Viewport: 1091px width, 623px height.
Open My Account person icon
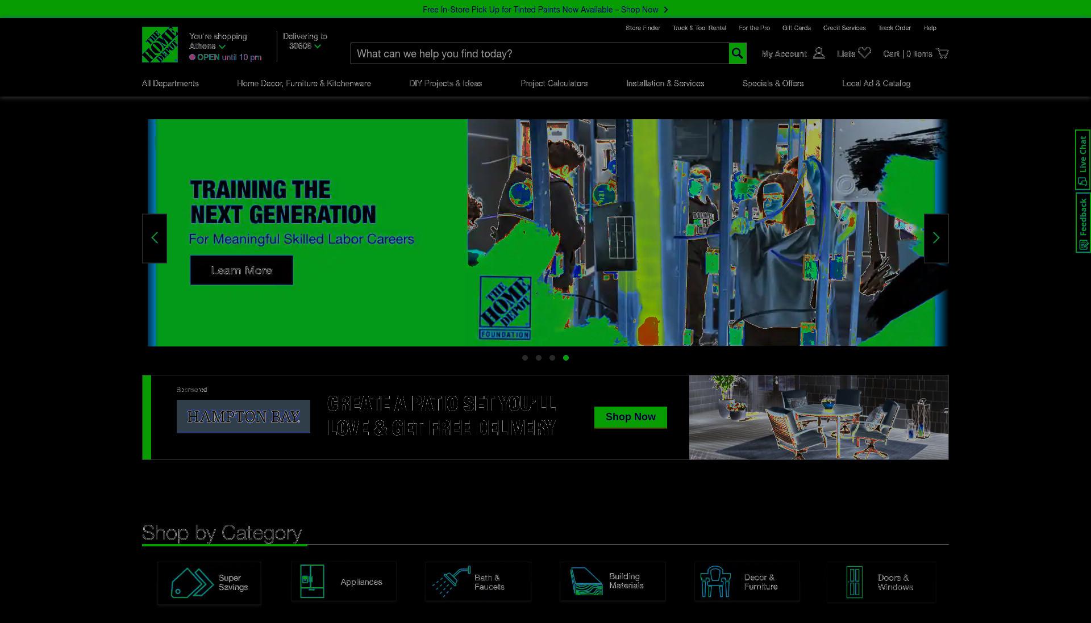(x=819, y=53)
